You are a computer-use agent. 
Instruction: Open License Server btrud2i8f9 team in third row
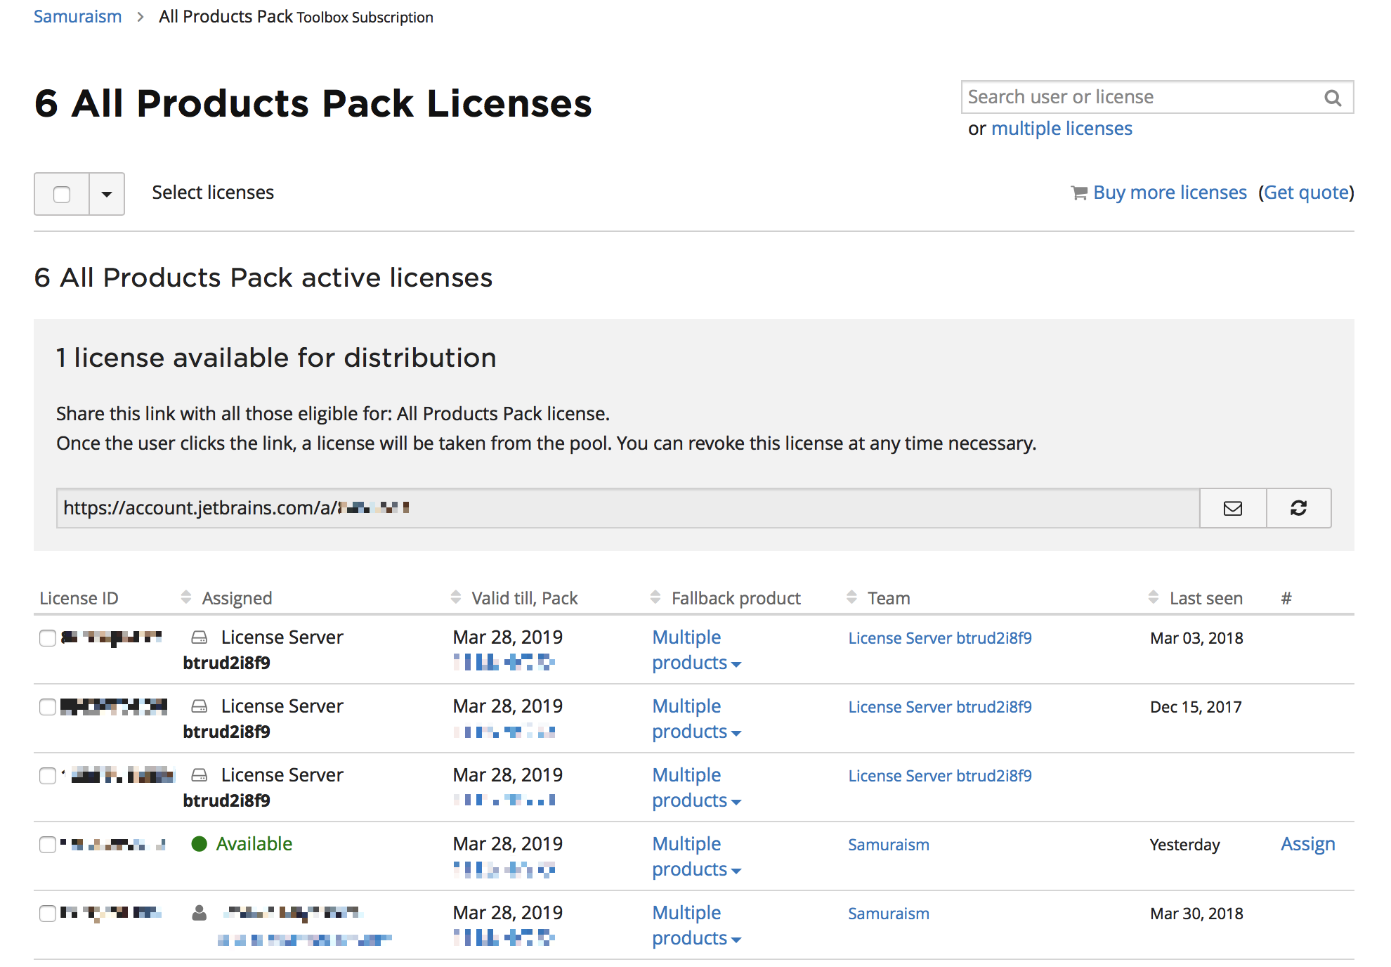point(940,776)
